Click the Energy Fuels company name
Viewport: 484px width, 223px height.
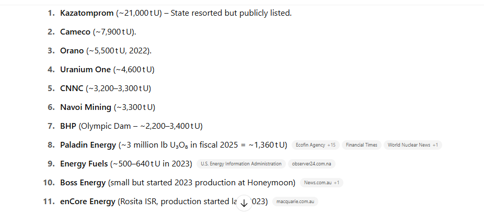[x=84, y=164]
